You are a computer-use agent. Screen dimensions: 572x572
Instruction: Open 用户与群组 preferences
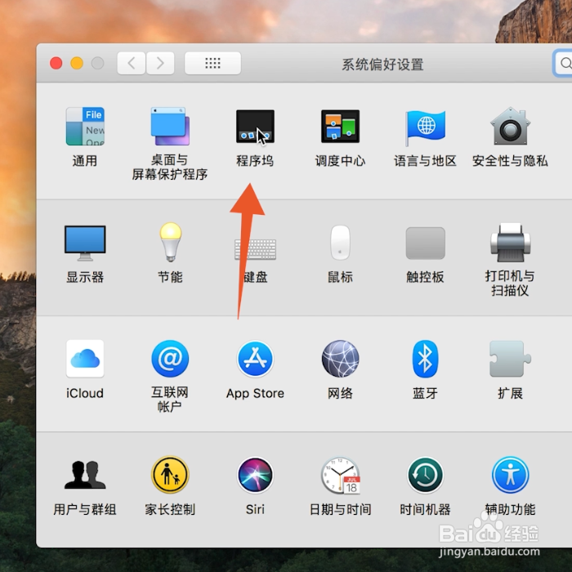tap(85, 474)
